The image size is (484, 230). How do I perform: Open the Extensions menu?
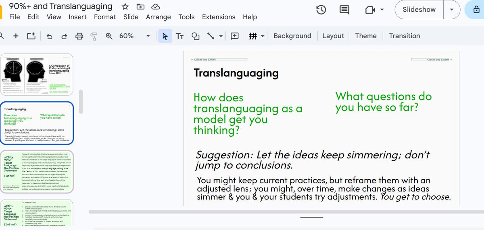219,17
